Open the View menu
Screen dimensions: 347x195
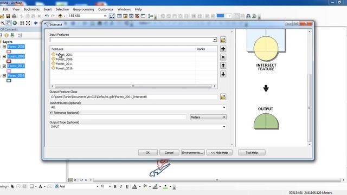coord(16,9)
